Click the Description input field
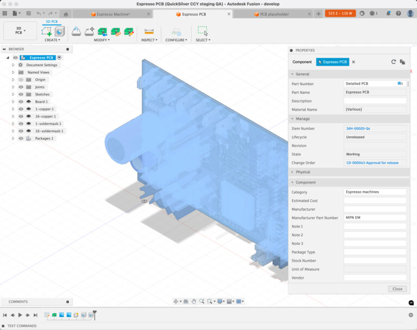The width and height of the screenshot is (417, 330). (375, 101)
